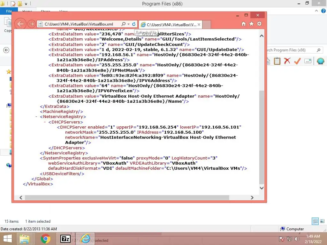
Task: Click the "Welcome,Details" value text
Action: pyautogui.click(x=121, y=39)
